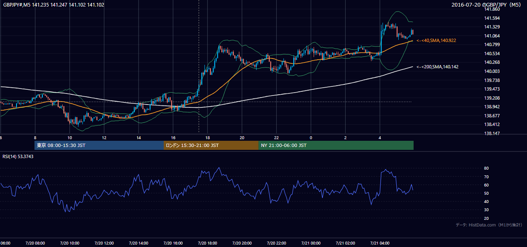This screenshot has width=527, height=247.
Task: Select the 40 SMA 140.922 label
Action: pos(436,40)
